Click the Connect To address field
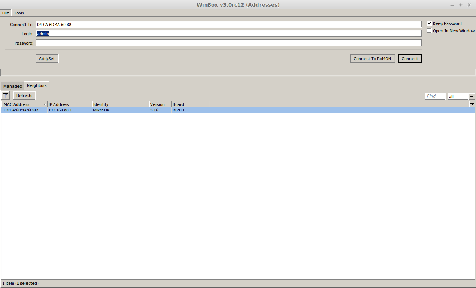This screenshot has width=476, height=288. pyautogui.click(x=229, y=25)
